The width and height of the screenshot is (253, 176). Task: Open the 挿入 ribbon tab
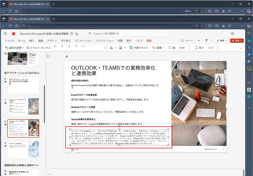32,41
